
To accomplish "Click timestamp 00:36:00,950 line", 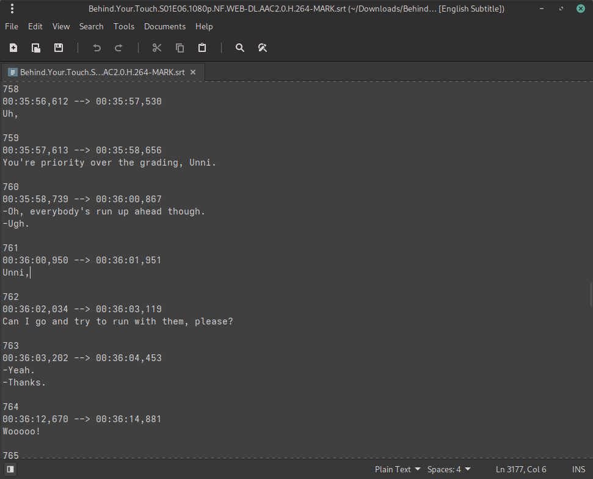I will coord(82,260).
